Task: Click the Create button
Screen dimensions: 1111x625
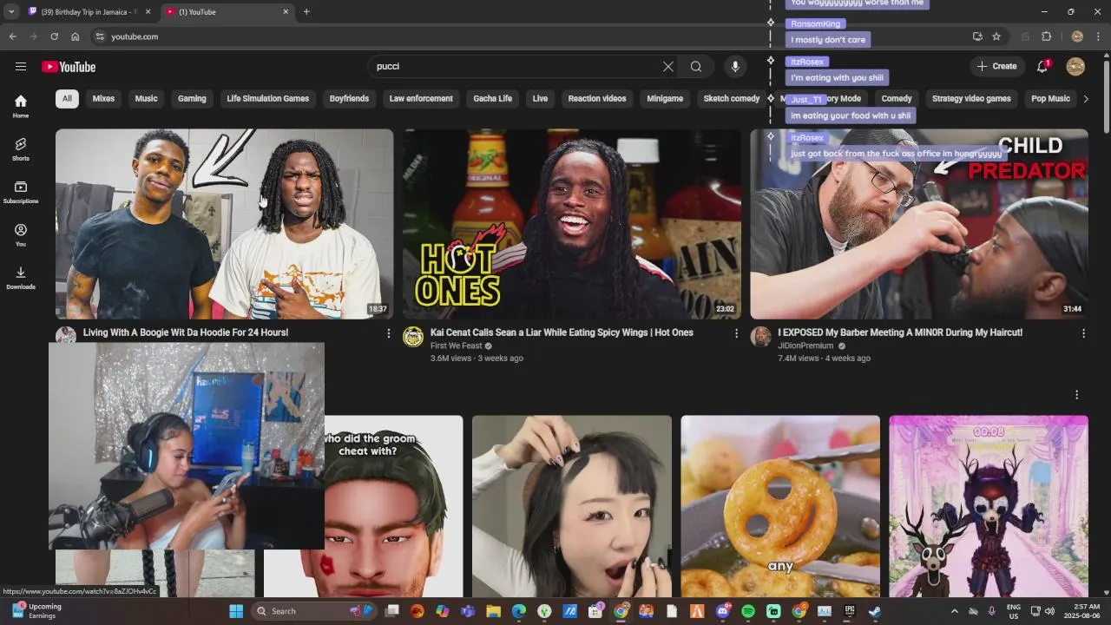Action: [996, 66]
